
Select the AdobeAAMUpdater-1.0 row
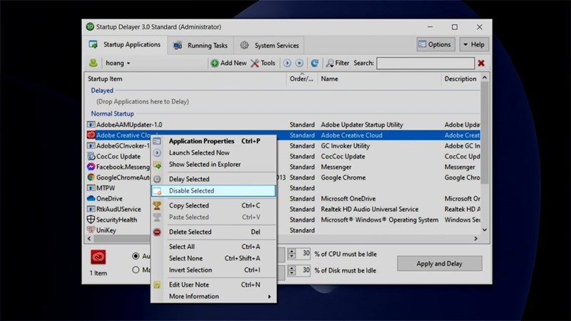283,124
